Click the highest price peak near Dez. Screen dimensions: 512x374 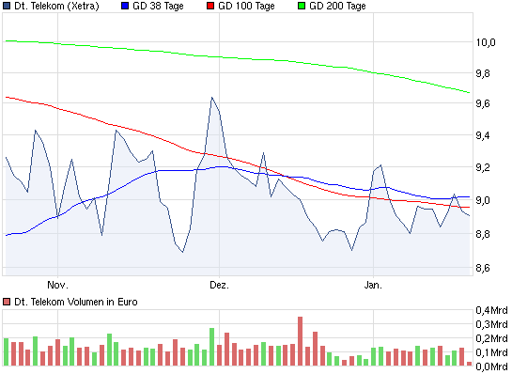point(212,98)
